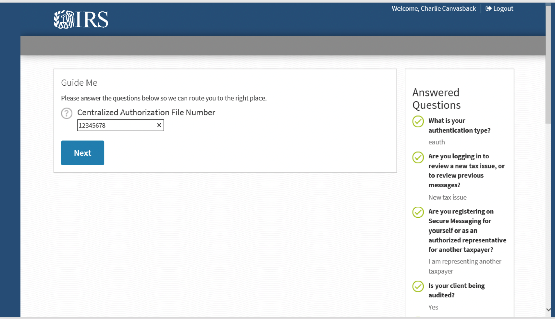The image size is (555, 319).
Task: Select "What is your authentication type?" question
Action: point(459,126)
